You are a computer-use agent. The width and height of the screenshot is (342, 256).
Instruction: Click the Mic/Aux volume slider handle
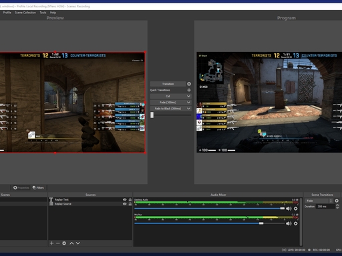coord(261,223)
